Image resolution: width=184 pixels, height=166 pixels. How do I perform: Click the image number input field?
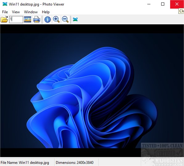(x=16, y=19)
